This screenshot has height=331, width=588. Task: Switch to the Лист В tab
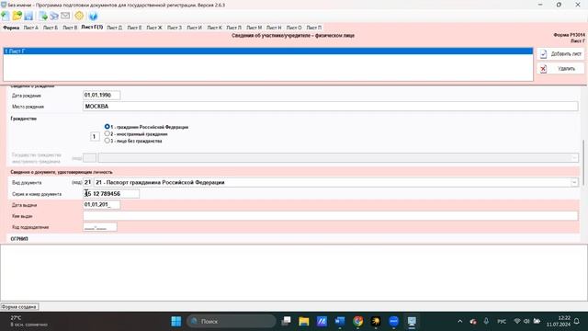pyautogui.click(x=70, y=28)
